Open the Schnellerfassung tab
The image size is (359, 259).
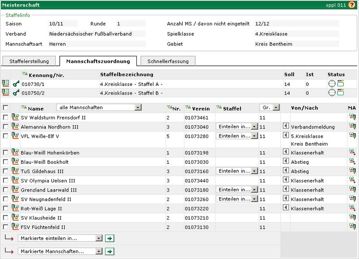click(168, 61)
